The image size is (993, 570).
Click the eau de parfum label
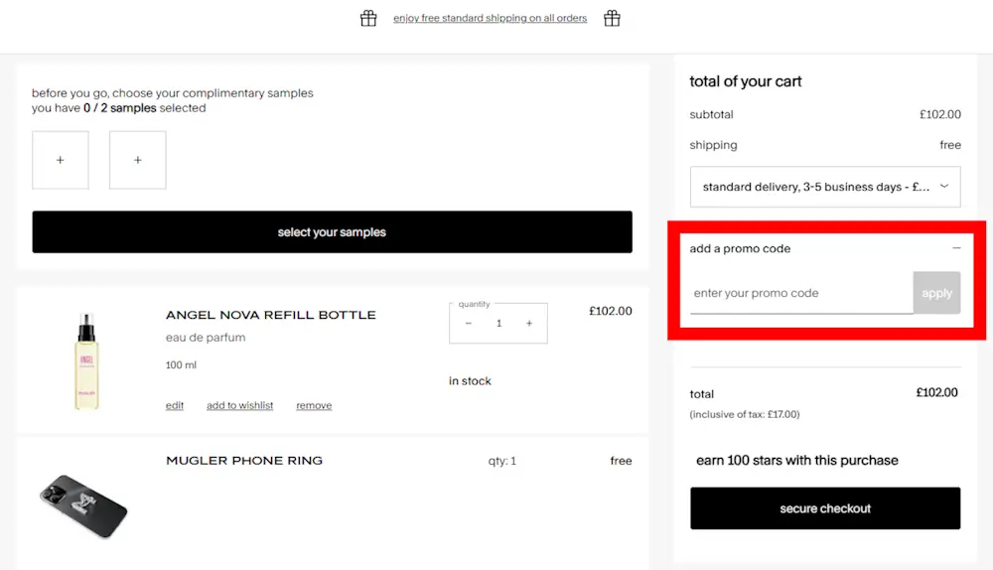(206, 338)
